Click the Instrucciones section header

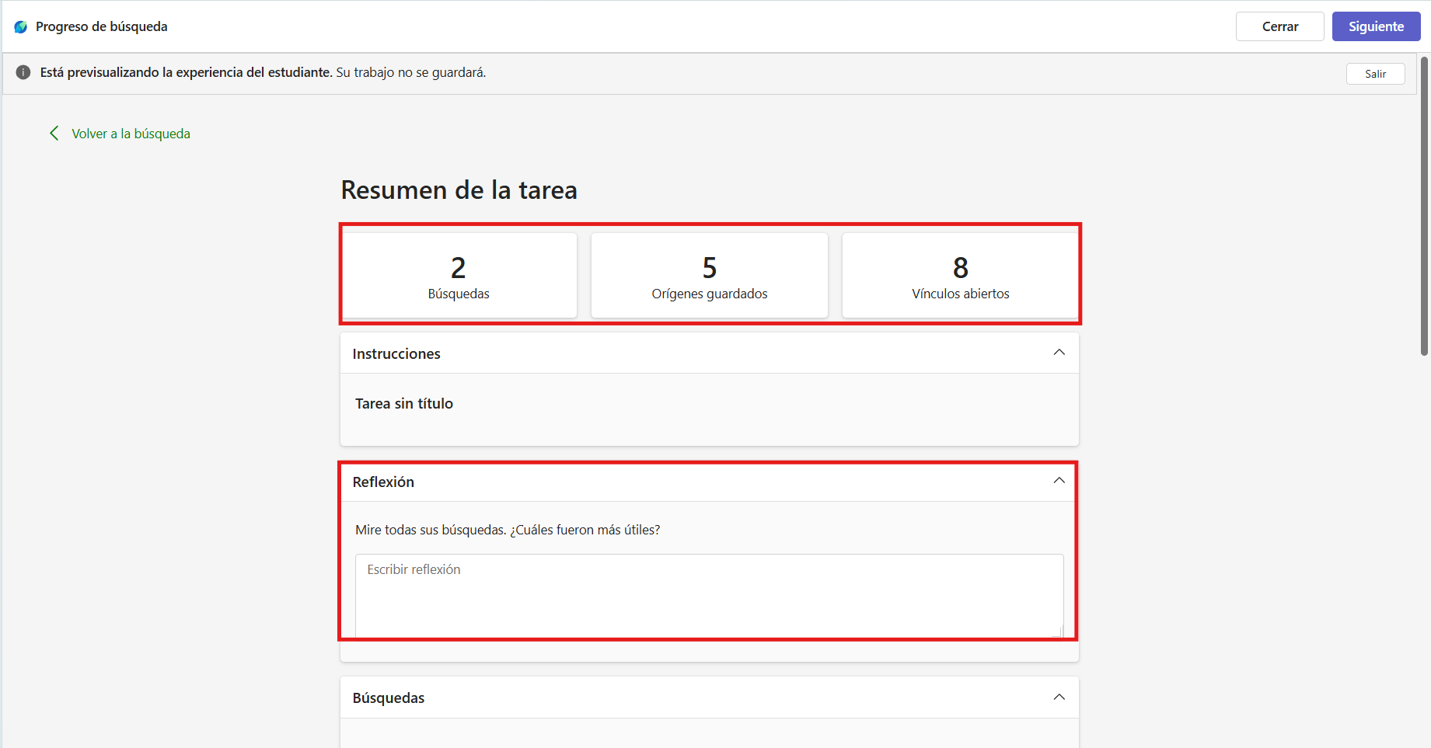coord(709,353)
